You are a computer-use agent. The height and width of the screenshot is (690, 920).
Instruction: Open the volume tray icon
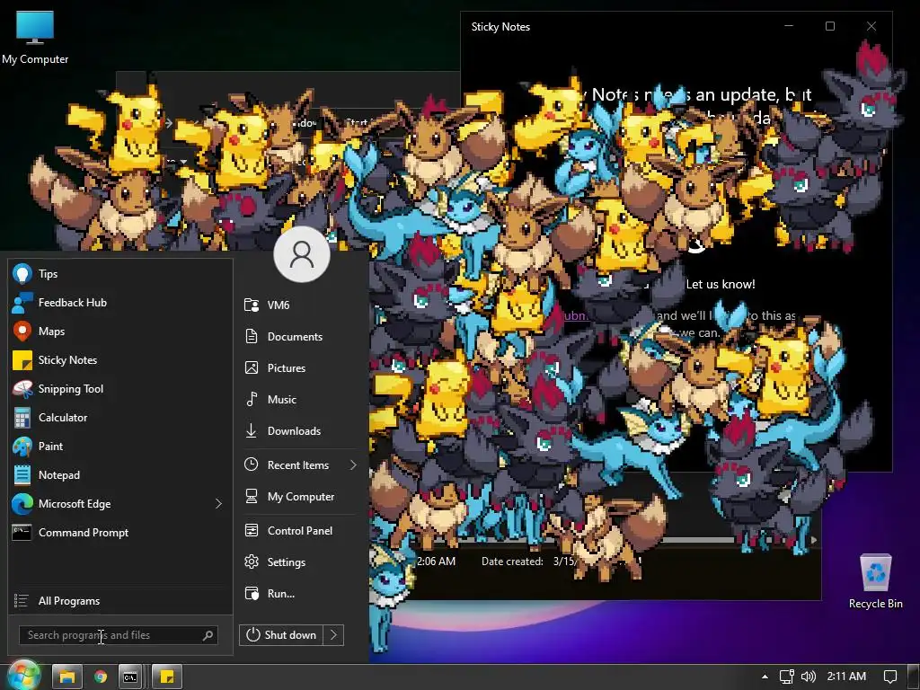pyautogui.click(x=809, y=677)
